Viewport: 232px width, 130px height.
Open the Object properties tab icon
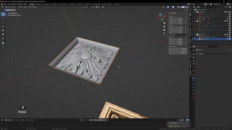194,75
